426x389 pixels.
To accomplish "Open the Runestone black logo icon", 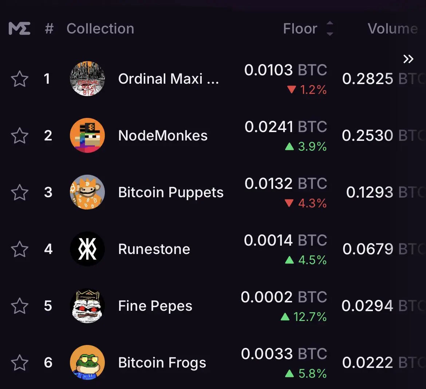I will tap(87, 249).
